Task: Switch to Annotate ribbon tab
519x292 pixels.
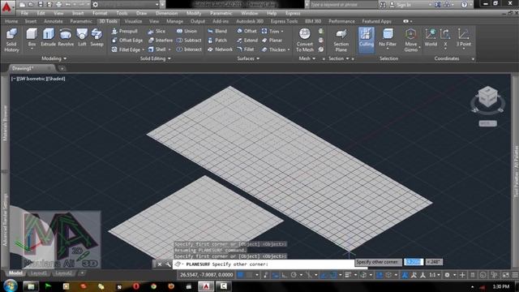Action: [54, 21]
